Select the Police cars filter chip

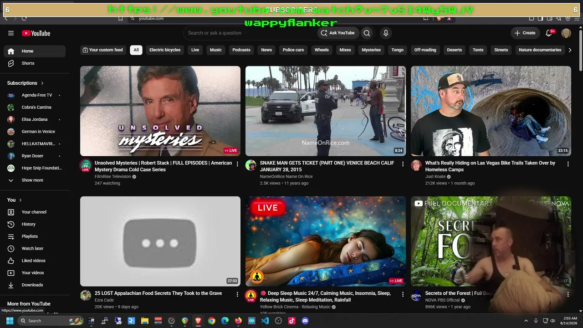click(293, 50)
